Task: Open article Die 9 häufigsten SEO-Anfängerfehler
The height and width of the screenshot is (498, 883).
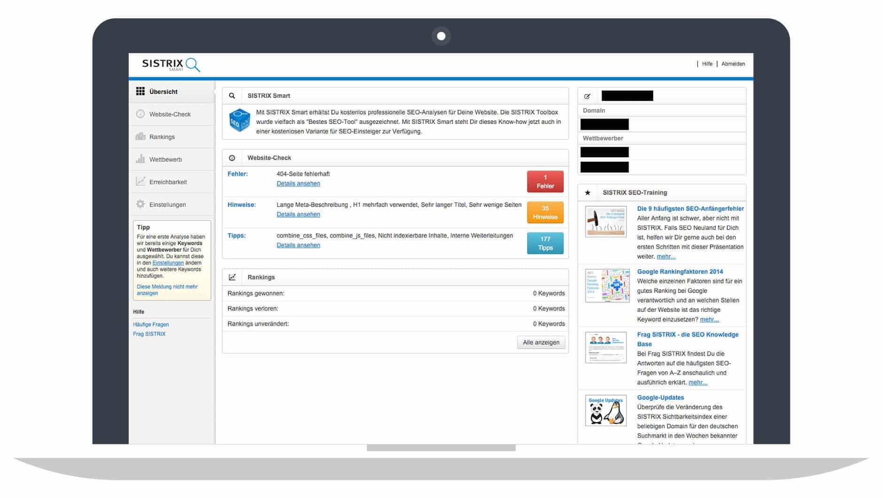Action: click(690, 209)
